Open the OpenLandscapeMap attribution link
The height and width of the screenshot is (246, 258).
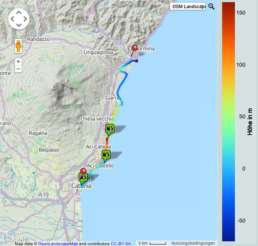(58, 243)
